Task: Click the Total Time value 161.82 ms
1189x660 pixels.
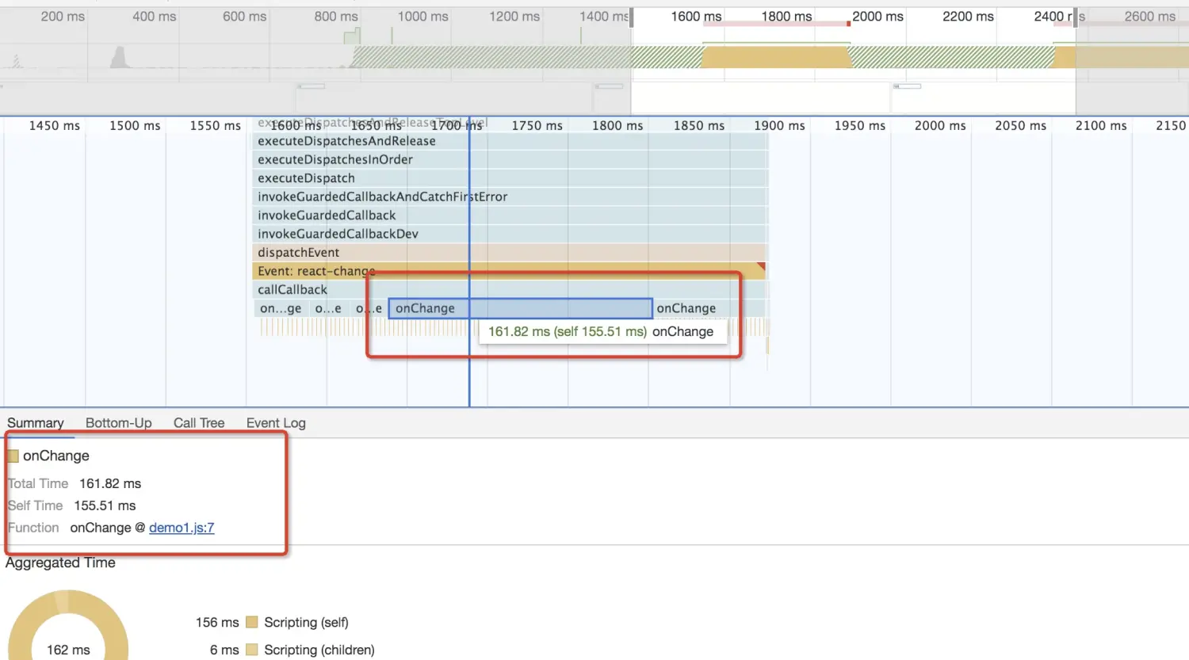Action: coord(110,483)
